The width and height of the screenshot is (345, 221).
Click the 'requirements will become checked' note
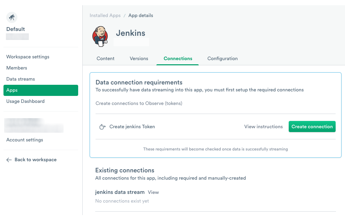pyautogui.click(x=215, y=149)
